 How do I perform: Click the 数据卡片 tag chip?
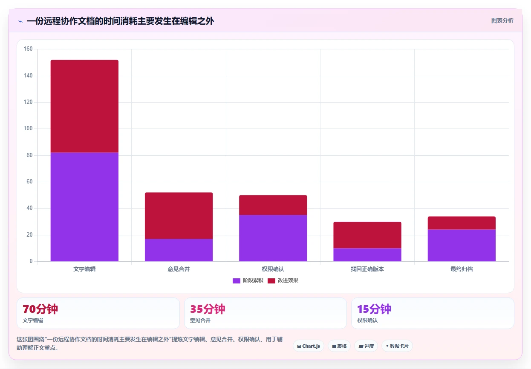pos(397,346)
